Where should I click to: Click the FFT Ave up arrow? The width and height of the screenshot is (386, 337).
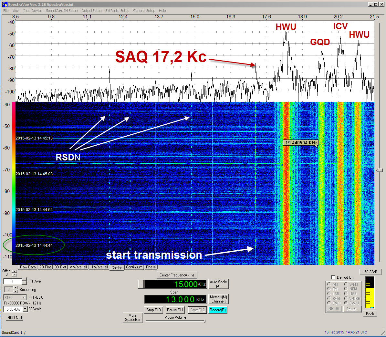point(24,280)
